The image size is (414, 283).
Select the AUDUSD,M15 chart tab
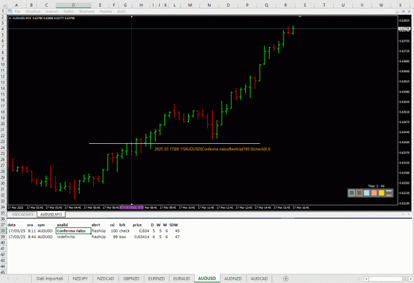click(51, 214)
